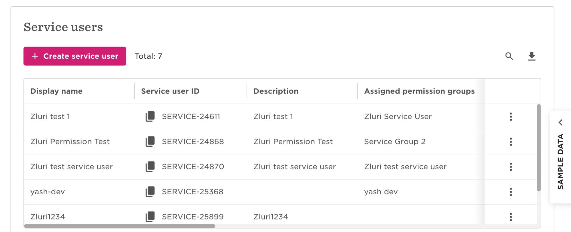Copy service user ID SERVICE-25368
Image resolution: width=571 pixels, height=232 pixels.
click(150, 192)
